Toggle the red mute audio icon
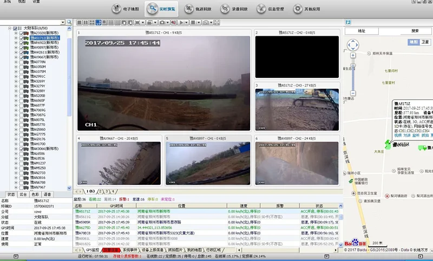 point(173,22)
